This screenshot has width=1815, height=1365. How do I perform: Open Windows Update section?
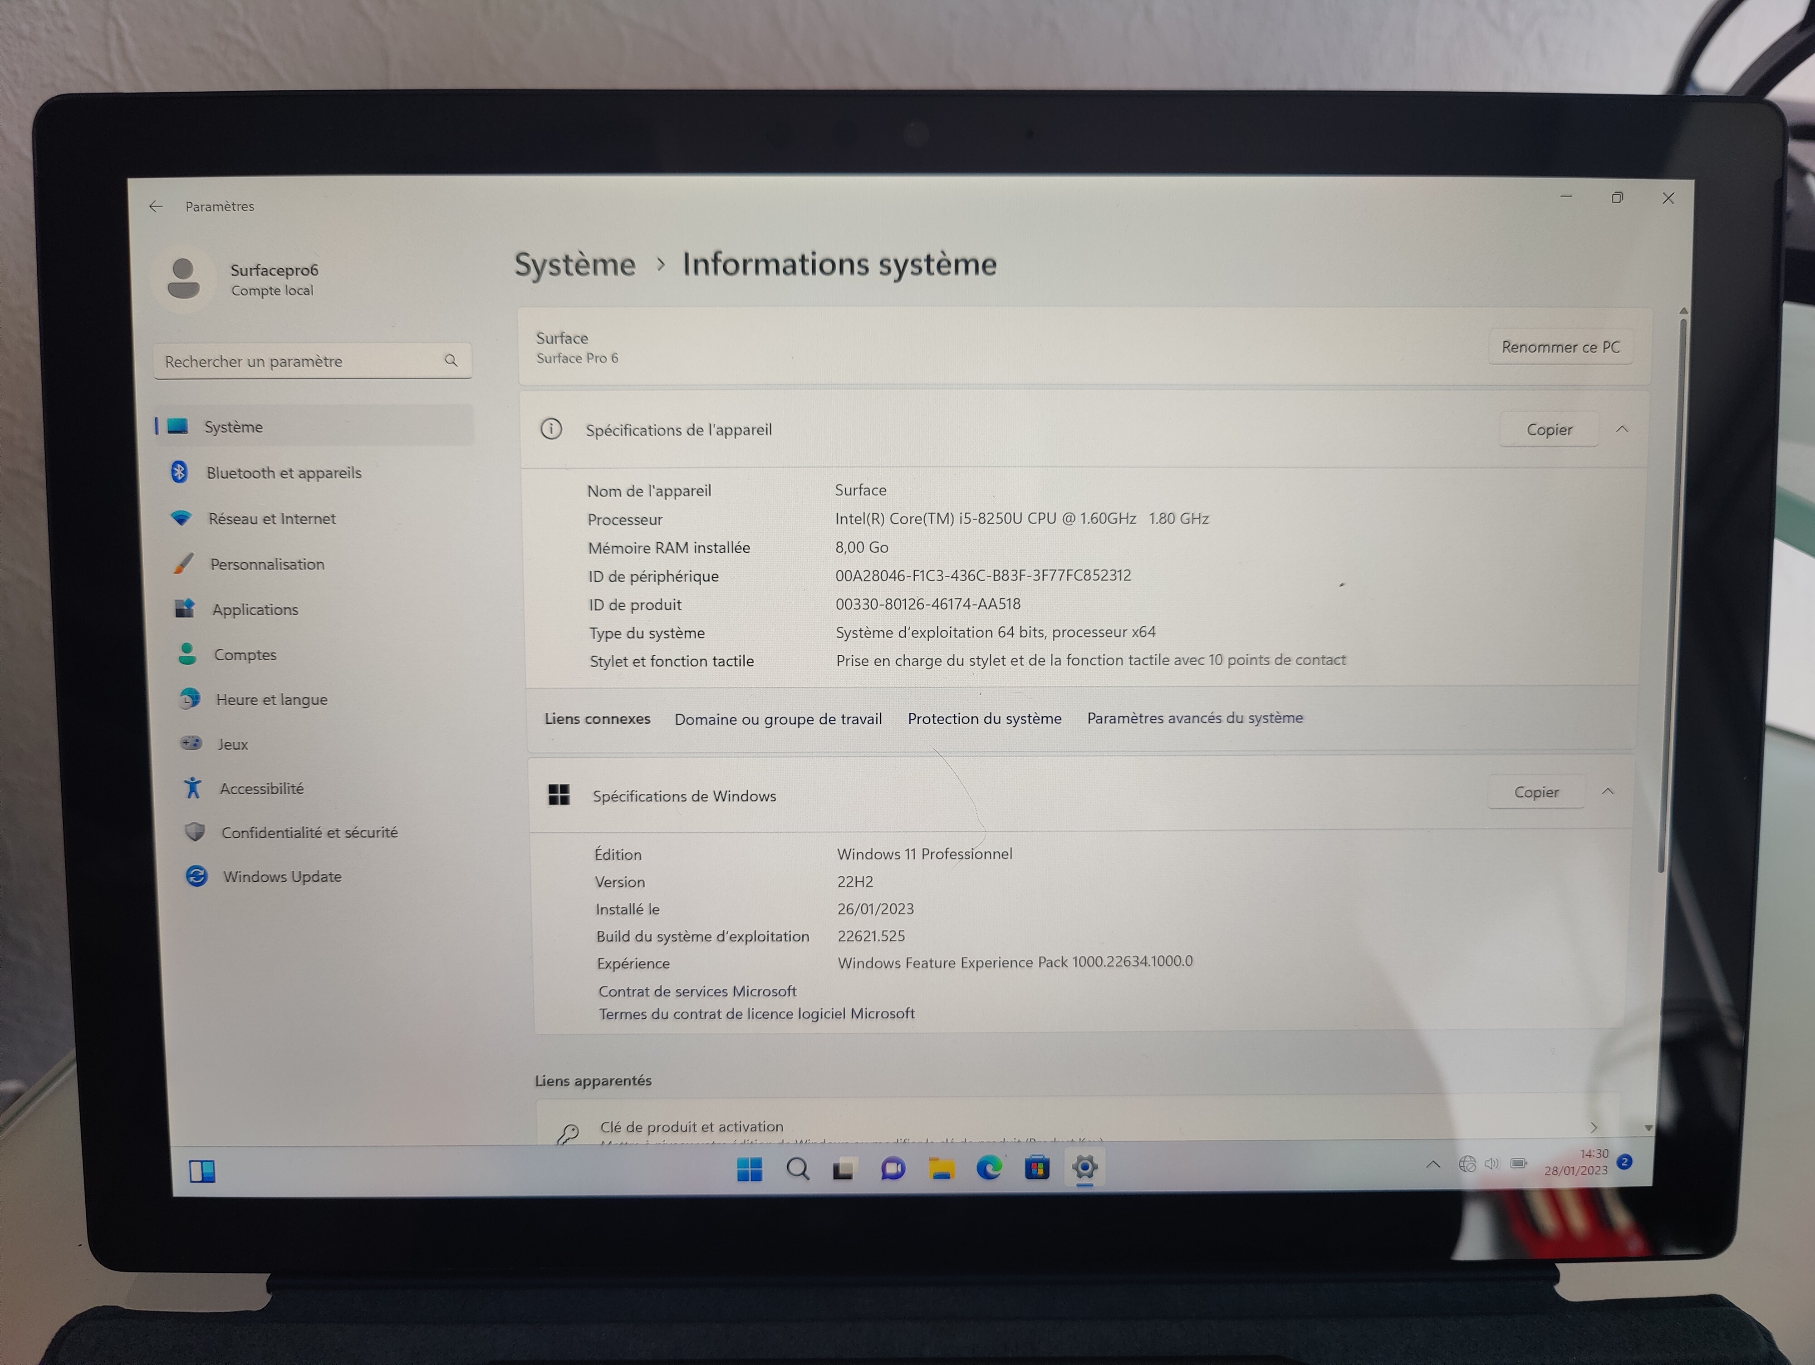tap(281, 877)
